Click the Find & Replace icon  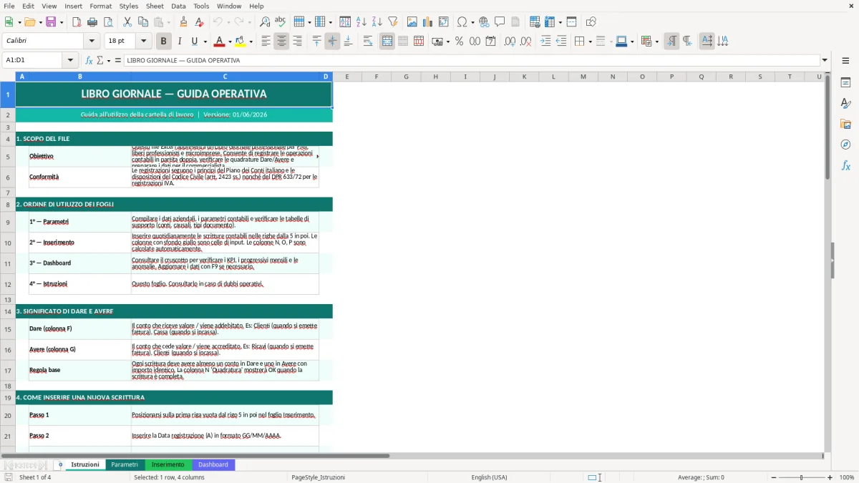(265, 22)
